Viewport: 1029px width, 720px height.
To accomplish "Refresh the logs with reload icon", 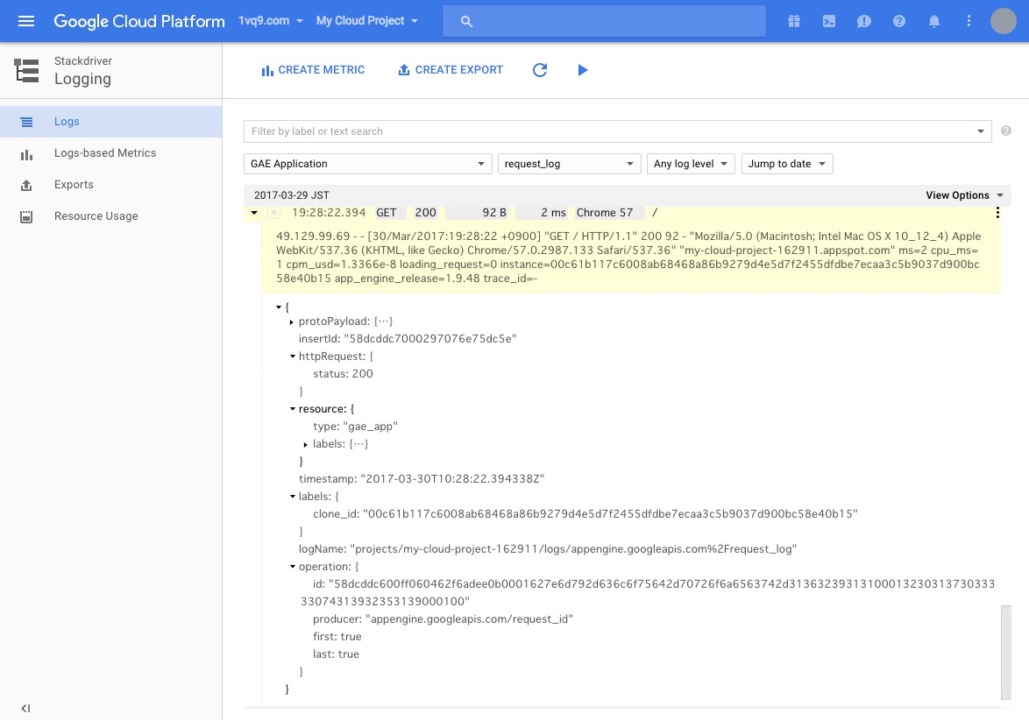I will (x=539, y=70).
